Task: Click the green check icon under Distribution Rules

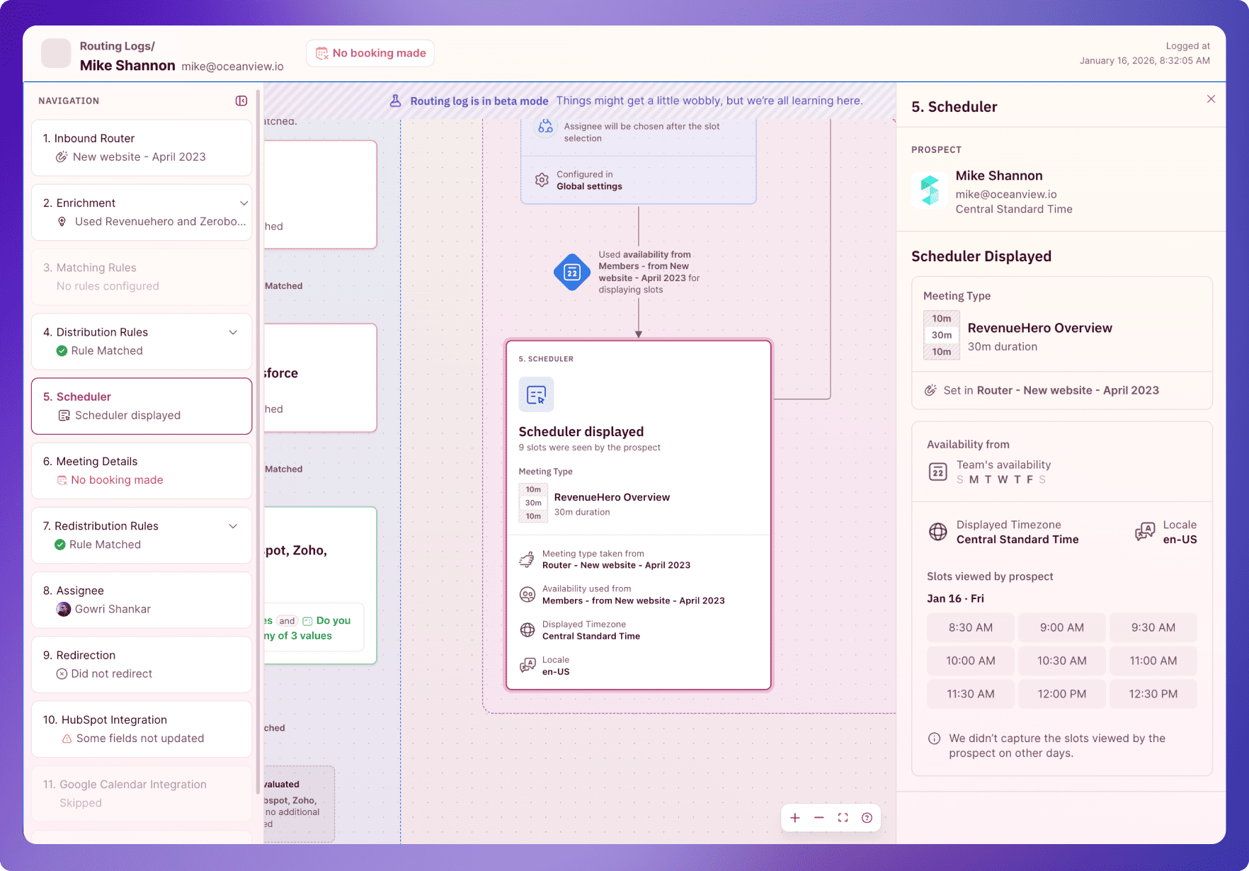Action: (x=62, y=351)
